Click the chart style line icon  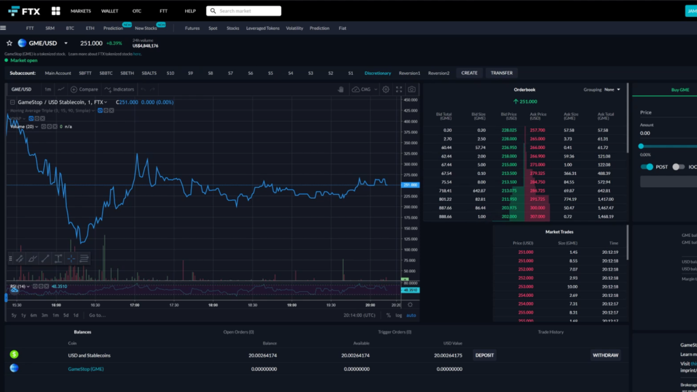click(61, 89)
